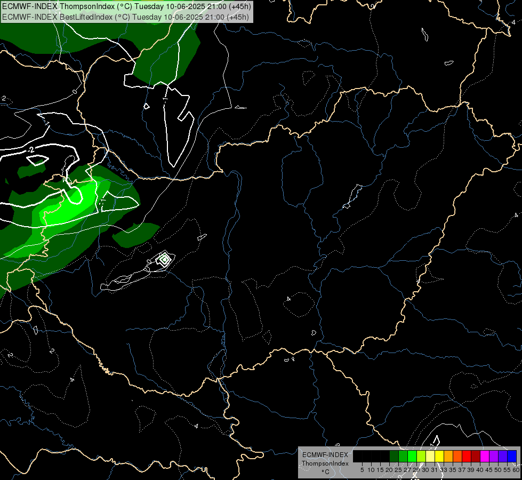Click legend tick label 25

(x=398, y=470)
